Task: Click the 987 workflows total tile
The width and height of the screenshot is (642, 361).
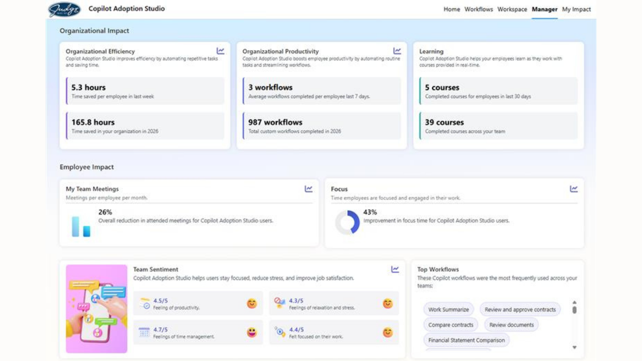Action: [x=322, y=126]
